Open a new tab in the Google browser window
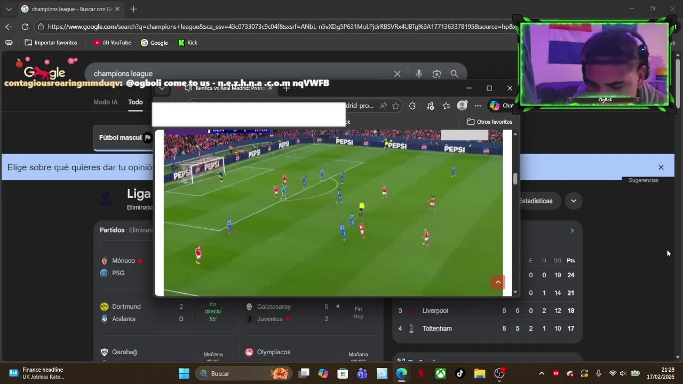The height and width of the screenshot is (384, 683). click(133, 9)
